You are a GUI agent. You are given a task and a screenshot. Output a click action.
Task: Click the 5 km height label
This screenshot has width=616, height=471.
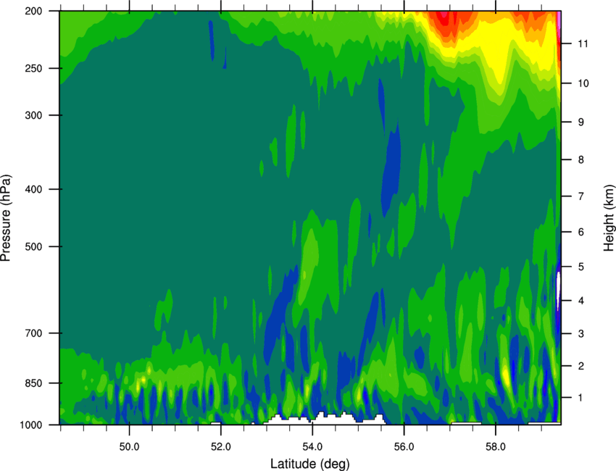pyautogui.click(x=581, y=267)
